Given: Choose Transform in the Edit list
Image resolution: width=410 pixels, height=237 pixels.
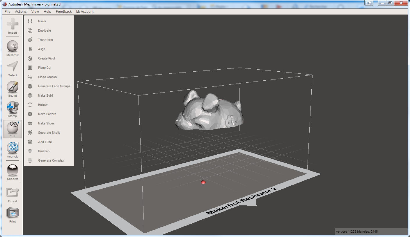Looking at the screenshot, I should pos(45,40).
